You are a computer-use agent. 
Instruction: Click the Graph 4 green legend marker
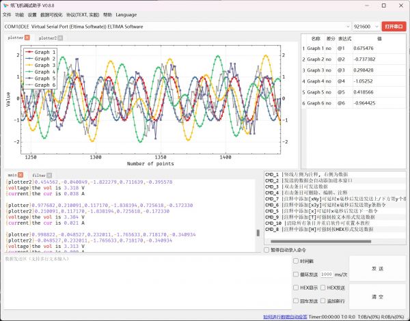coord(29,72)
